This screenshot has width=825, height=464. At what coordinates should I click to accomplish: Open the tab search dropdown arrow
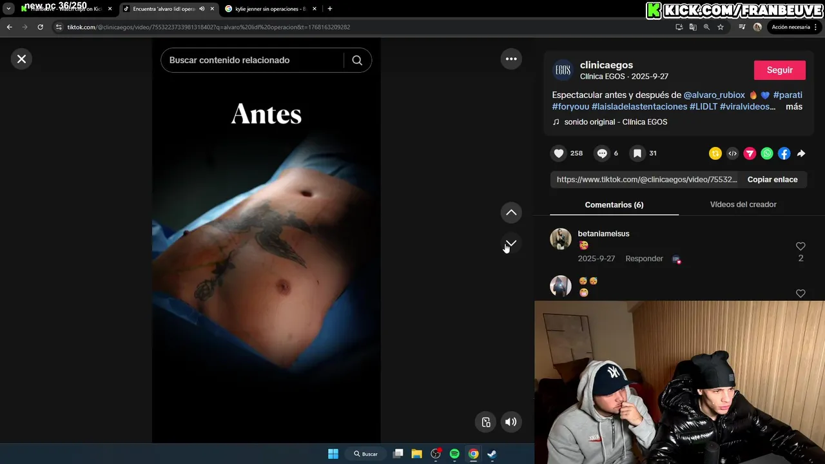(8, 9)
